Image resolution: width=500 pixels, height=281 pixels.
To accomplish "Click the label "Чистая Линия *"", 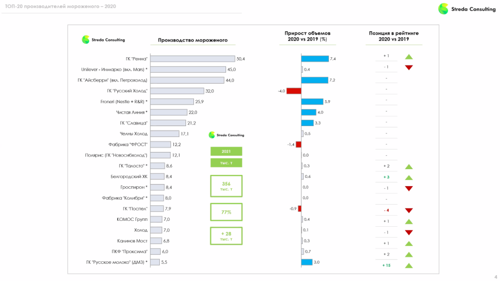I will tap(132, 112).
